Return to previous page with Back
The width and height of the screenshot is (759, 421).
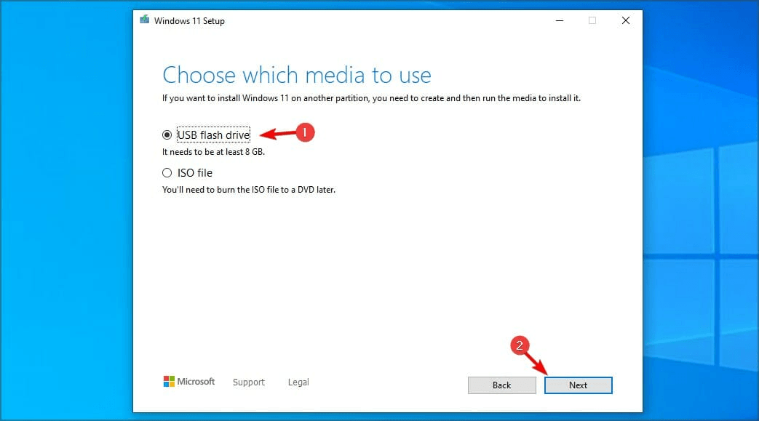(501, 385)
